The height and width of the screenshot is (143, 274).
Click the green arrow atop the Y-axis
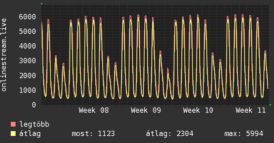[x=42, y=4]
